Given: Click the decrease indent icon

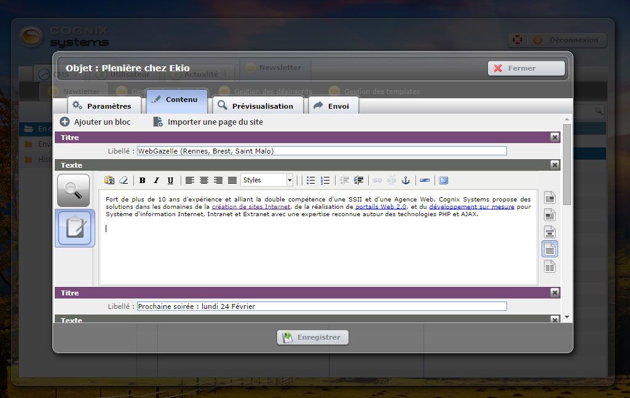Looking at the screenshot, I should click(344, 181).
